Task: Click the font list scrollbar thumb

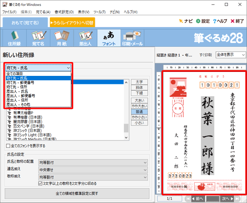Action: coord(126,128)
